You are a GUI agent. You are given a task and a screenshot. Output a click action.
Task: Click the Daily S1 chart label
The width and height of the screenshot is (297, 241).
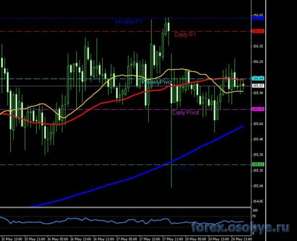(185, 168)
